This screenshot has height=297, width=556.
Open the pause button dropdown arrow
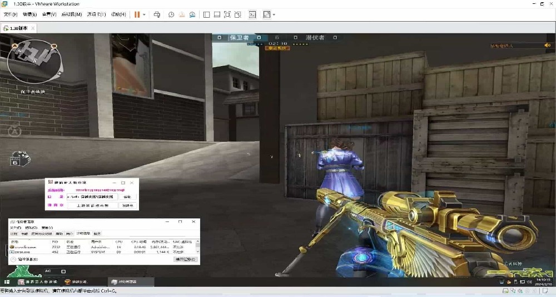144,14
